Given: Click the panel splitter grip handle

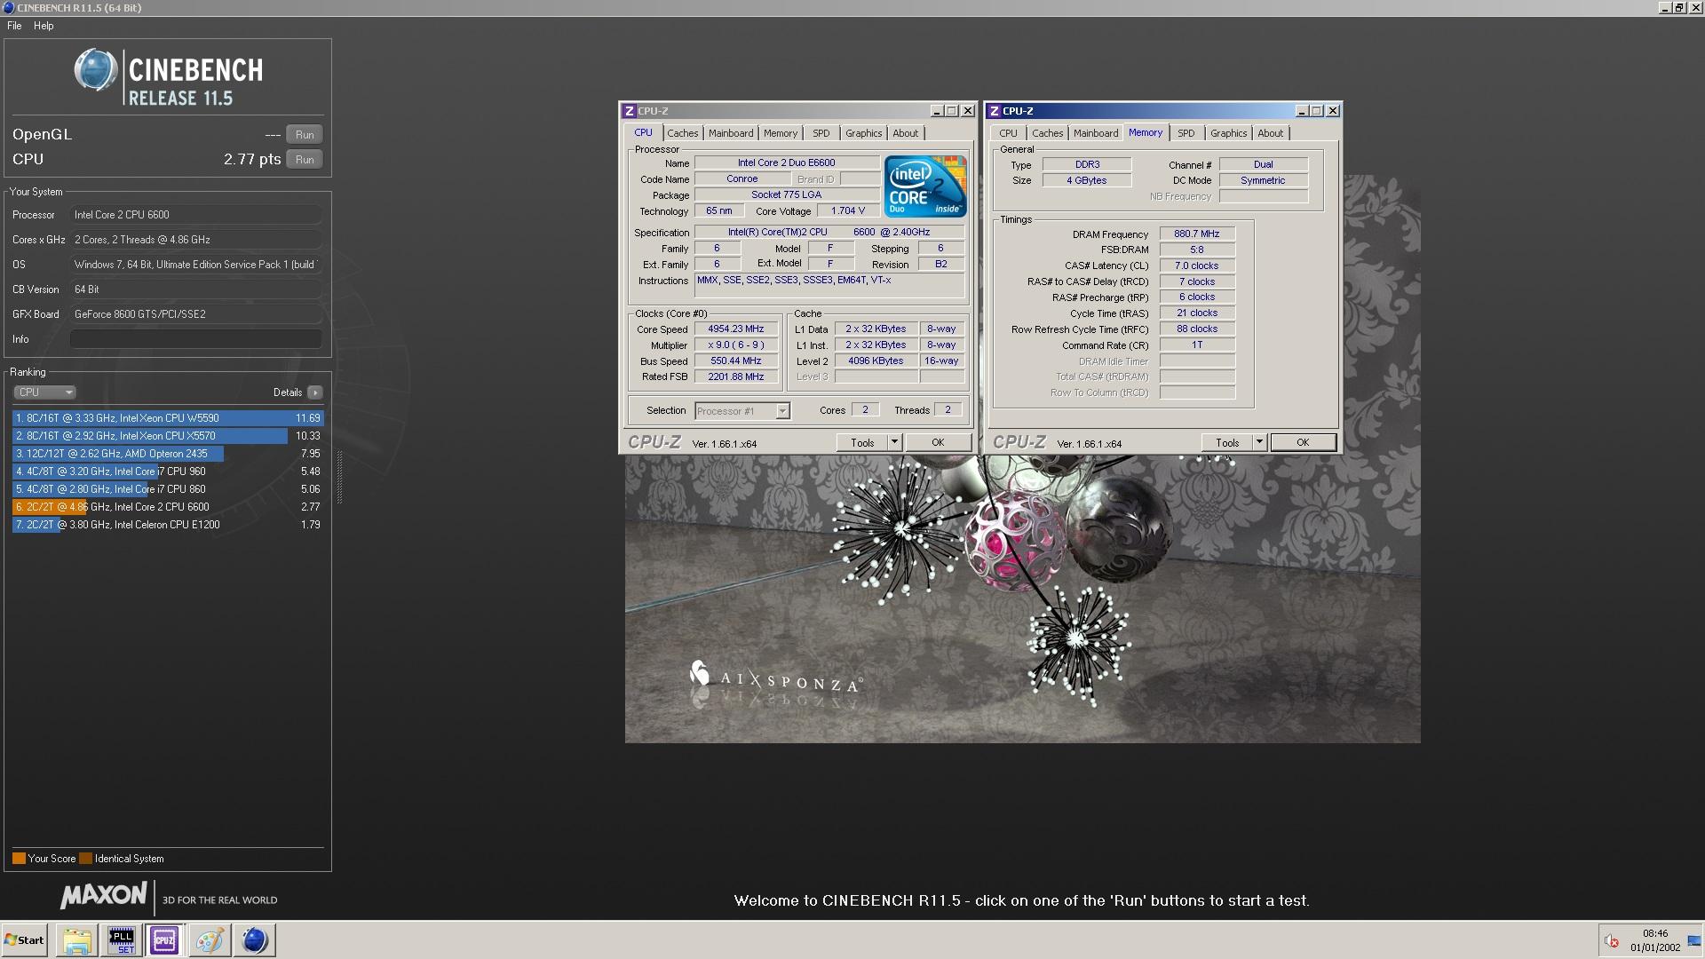Looking at the screenshot, I should 339,478.
